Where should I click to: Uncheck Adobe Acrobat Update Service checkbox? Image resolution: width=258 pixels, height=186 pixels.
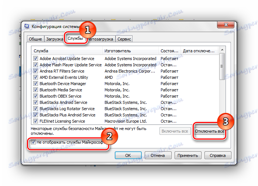35,59
